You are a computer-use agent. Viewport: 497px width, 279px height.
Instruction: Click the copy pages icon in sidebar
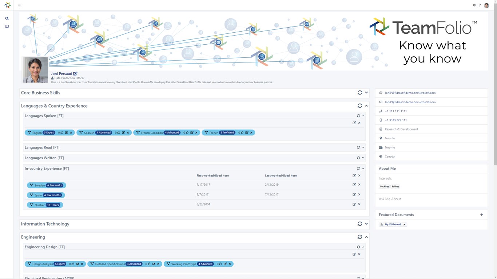click(x=7, y=27)
